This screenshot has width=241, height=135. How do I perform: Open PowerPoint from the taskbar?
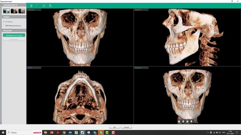(x=52, y=132)
